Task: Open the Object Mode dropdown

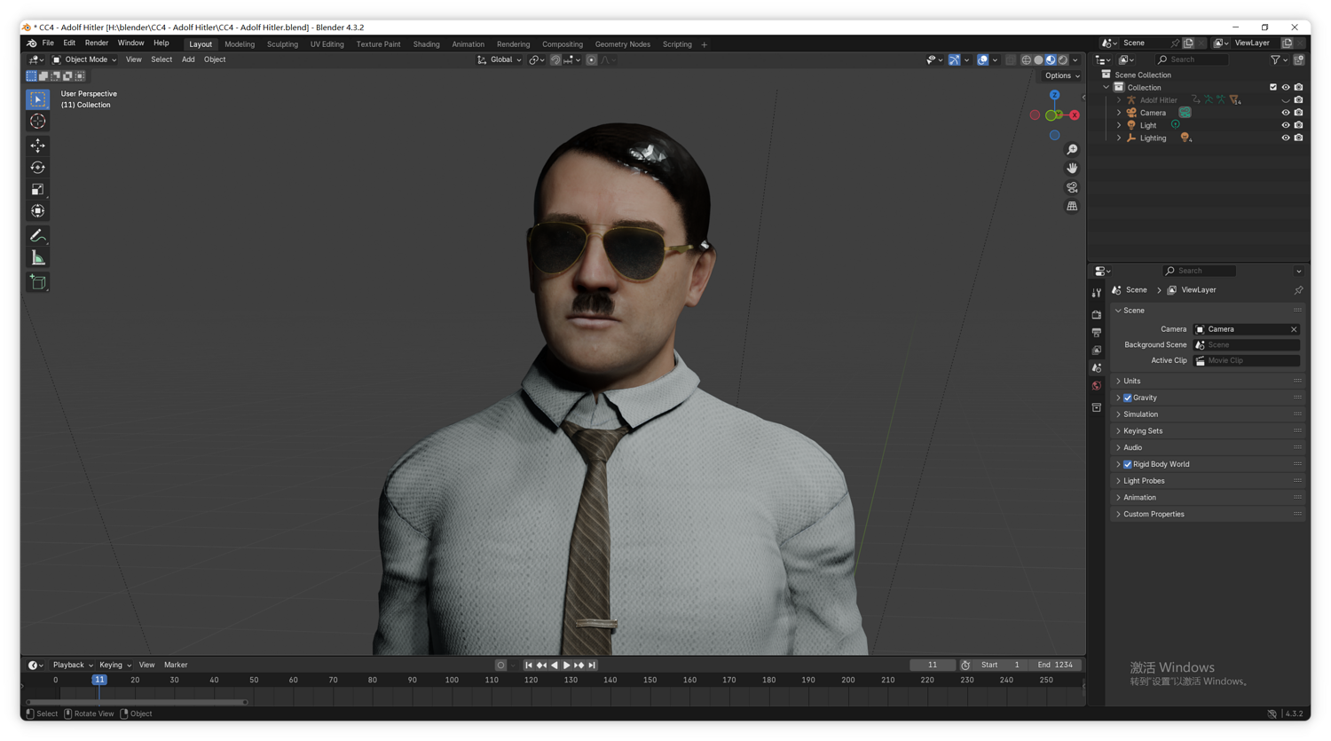Action: point(84,60)
